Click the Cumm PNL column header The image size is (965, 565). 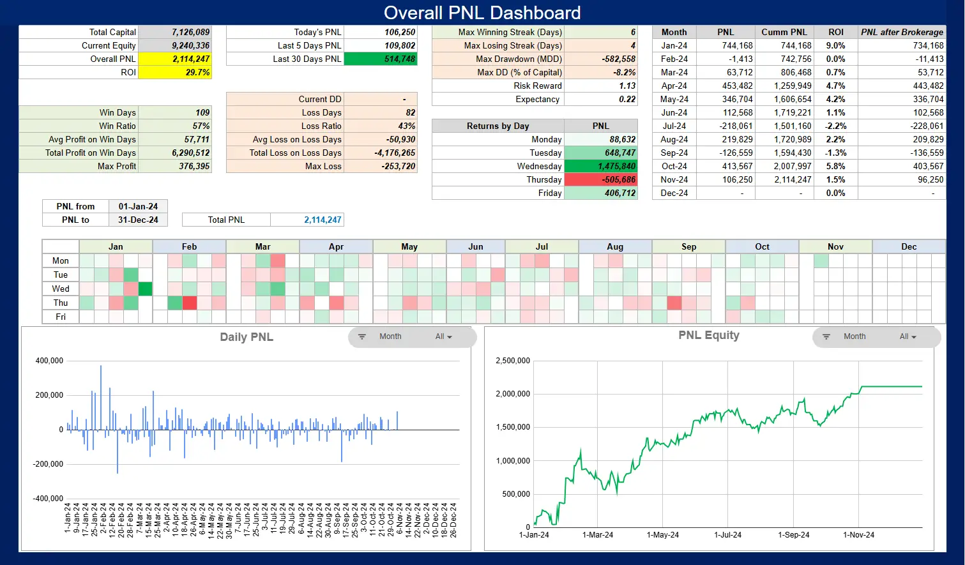[x=784, y=32]
